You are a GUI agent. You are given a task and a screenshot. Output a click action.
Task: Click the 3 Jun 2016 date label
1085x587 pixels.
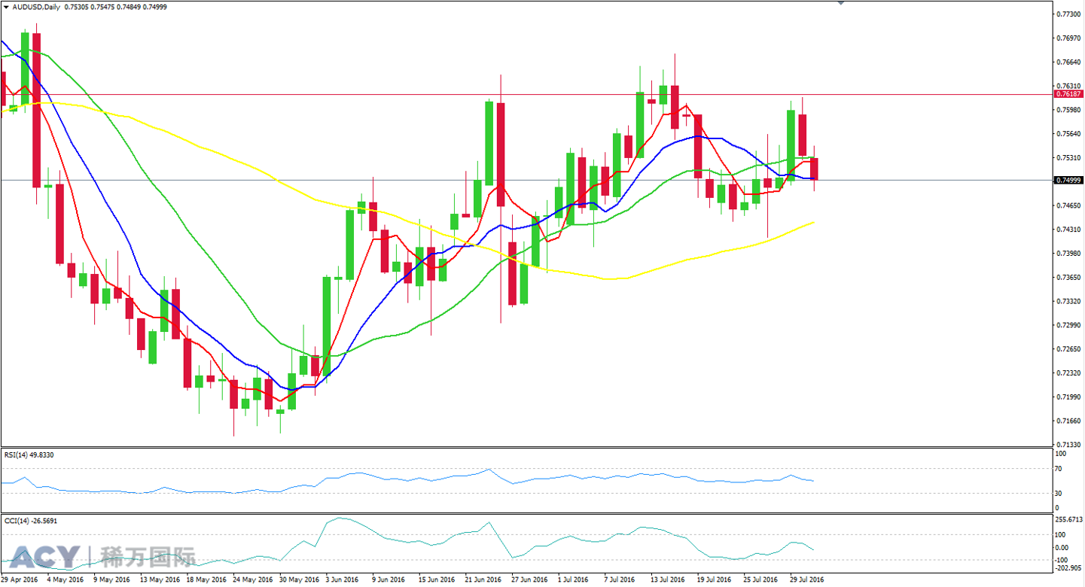(x=343, y=581)
